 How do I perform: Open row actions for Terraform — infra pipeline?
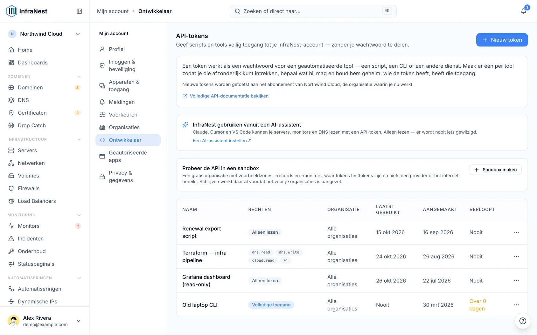516,257
